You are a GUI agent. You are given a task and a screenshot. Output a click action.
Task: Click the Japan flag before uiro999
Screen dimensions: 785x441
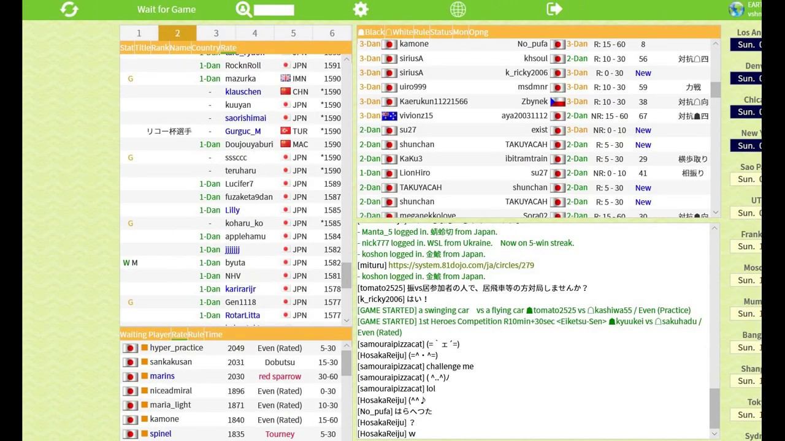coord(389,88)
